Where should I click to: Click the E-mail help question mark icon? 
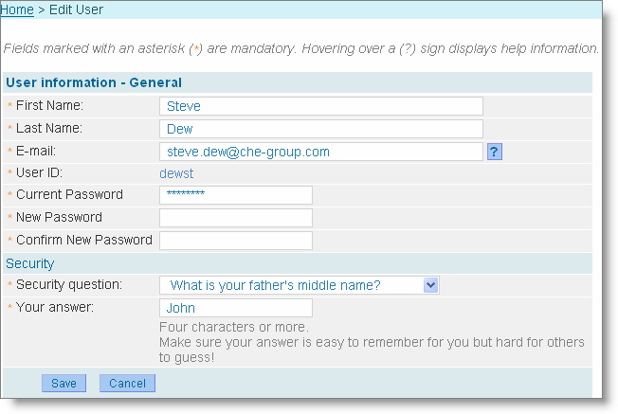point(495,152)
